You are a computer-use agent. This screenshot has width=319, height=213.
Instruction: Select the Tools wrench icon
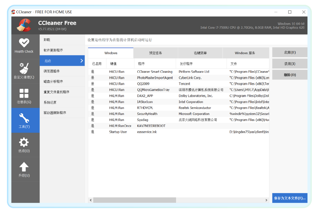[x=24, y=118]
